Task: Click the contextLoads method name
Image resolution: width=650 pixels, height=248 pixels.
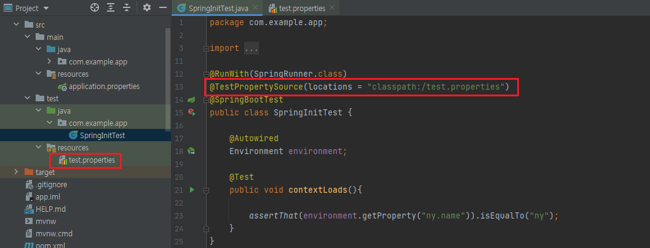Action: click(319, 190)
